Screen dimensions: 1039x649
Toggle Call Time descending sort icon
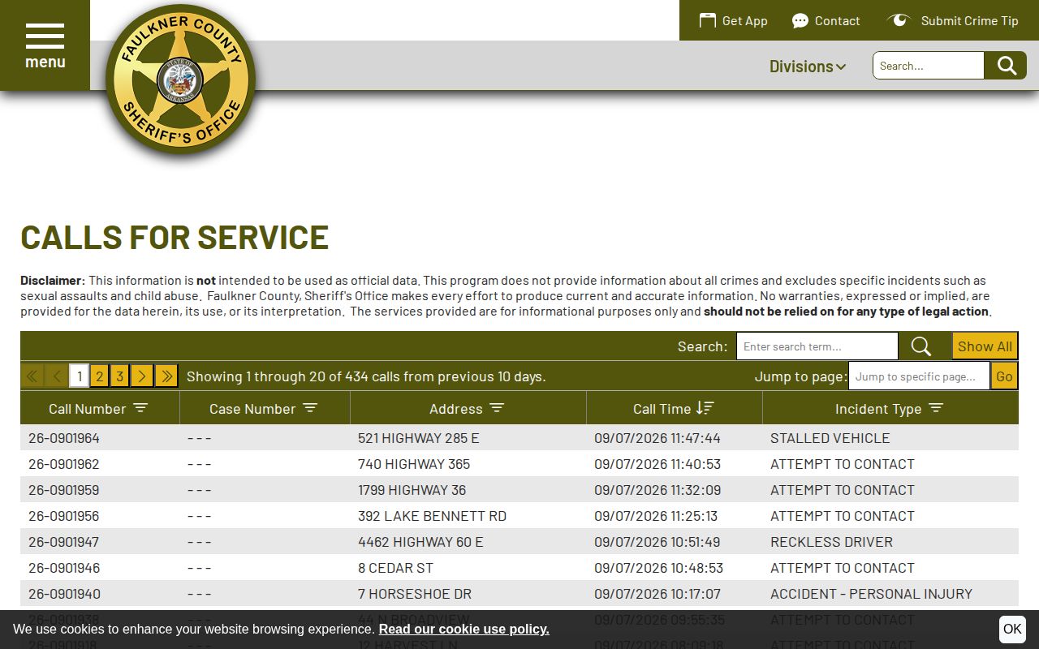[705, 408]
